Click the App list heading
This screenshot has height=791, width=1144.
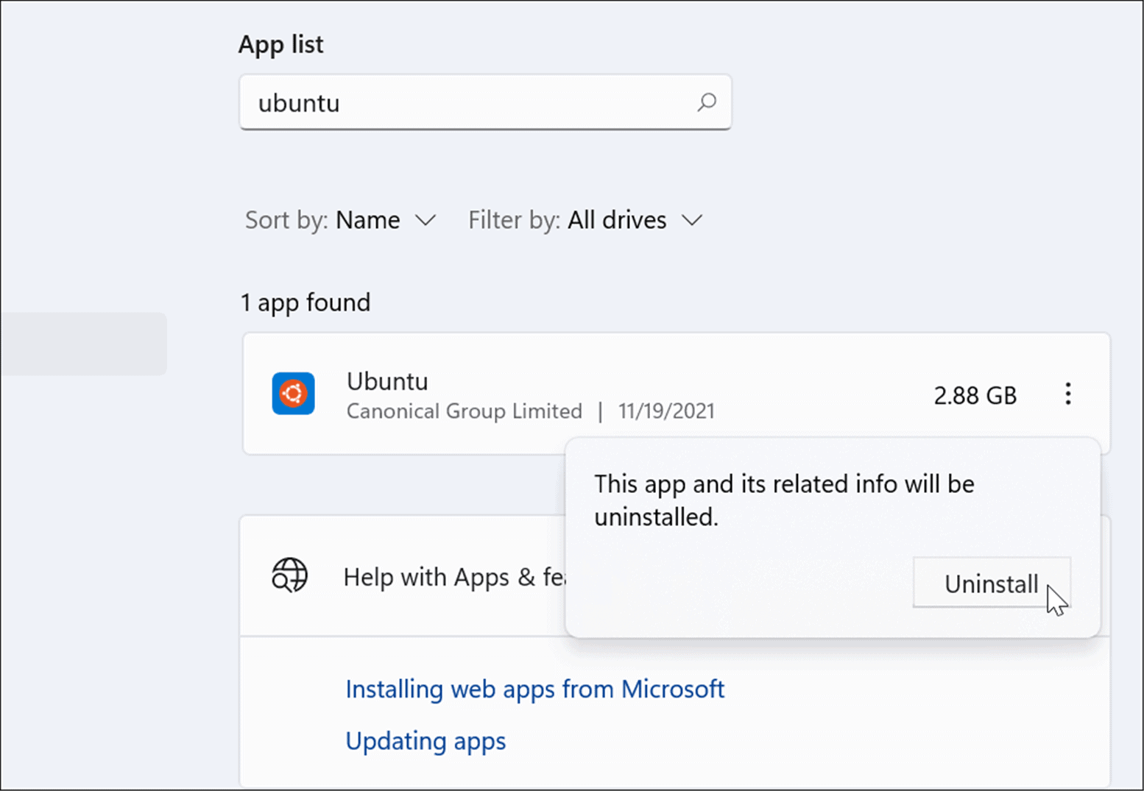coord(280,44)
